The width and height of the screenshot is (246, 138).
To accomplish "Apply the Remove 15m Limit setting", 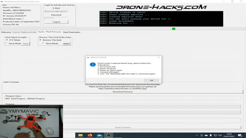I will pyautogui.click(x=66, y=44).
